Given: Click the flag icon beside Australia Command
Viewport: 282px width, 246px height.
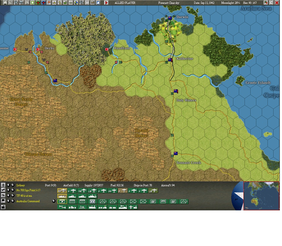Looking at the screenshot, I should pyautogui.click(x=3, y=201).
